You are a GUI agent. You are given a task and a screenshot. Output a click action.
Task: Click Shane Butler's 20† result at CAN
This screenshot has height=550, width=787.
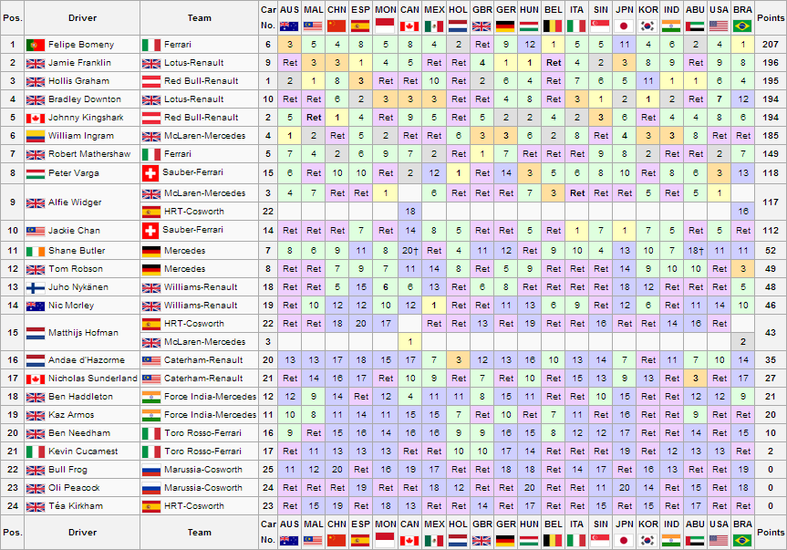point(410,251)
